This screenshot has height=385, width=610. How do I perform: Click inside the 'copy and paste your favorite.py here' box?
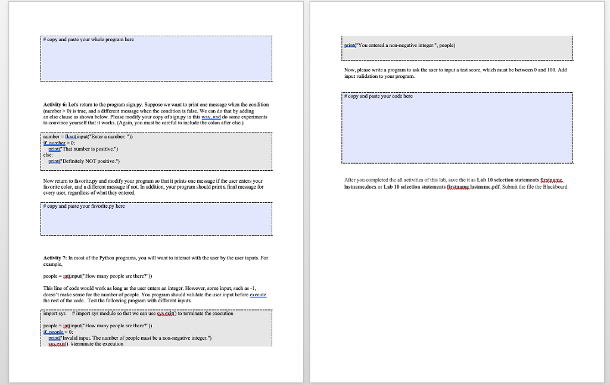(x=157, y=219)
